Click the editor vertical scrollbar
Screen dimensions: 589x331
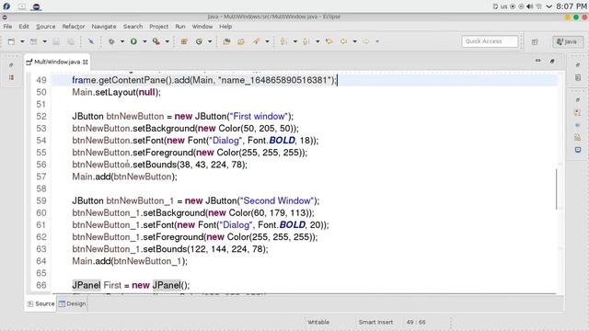[x=557, y=188]
